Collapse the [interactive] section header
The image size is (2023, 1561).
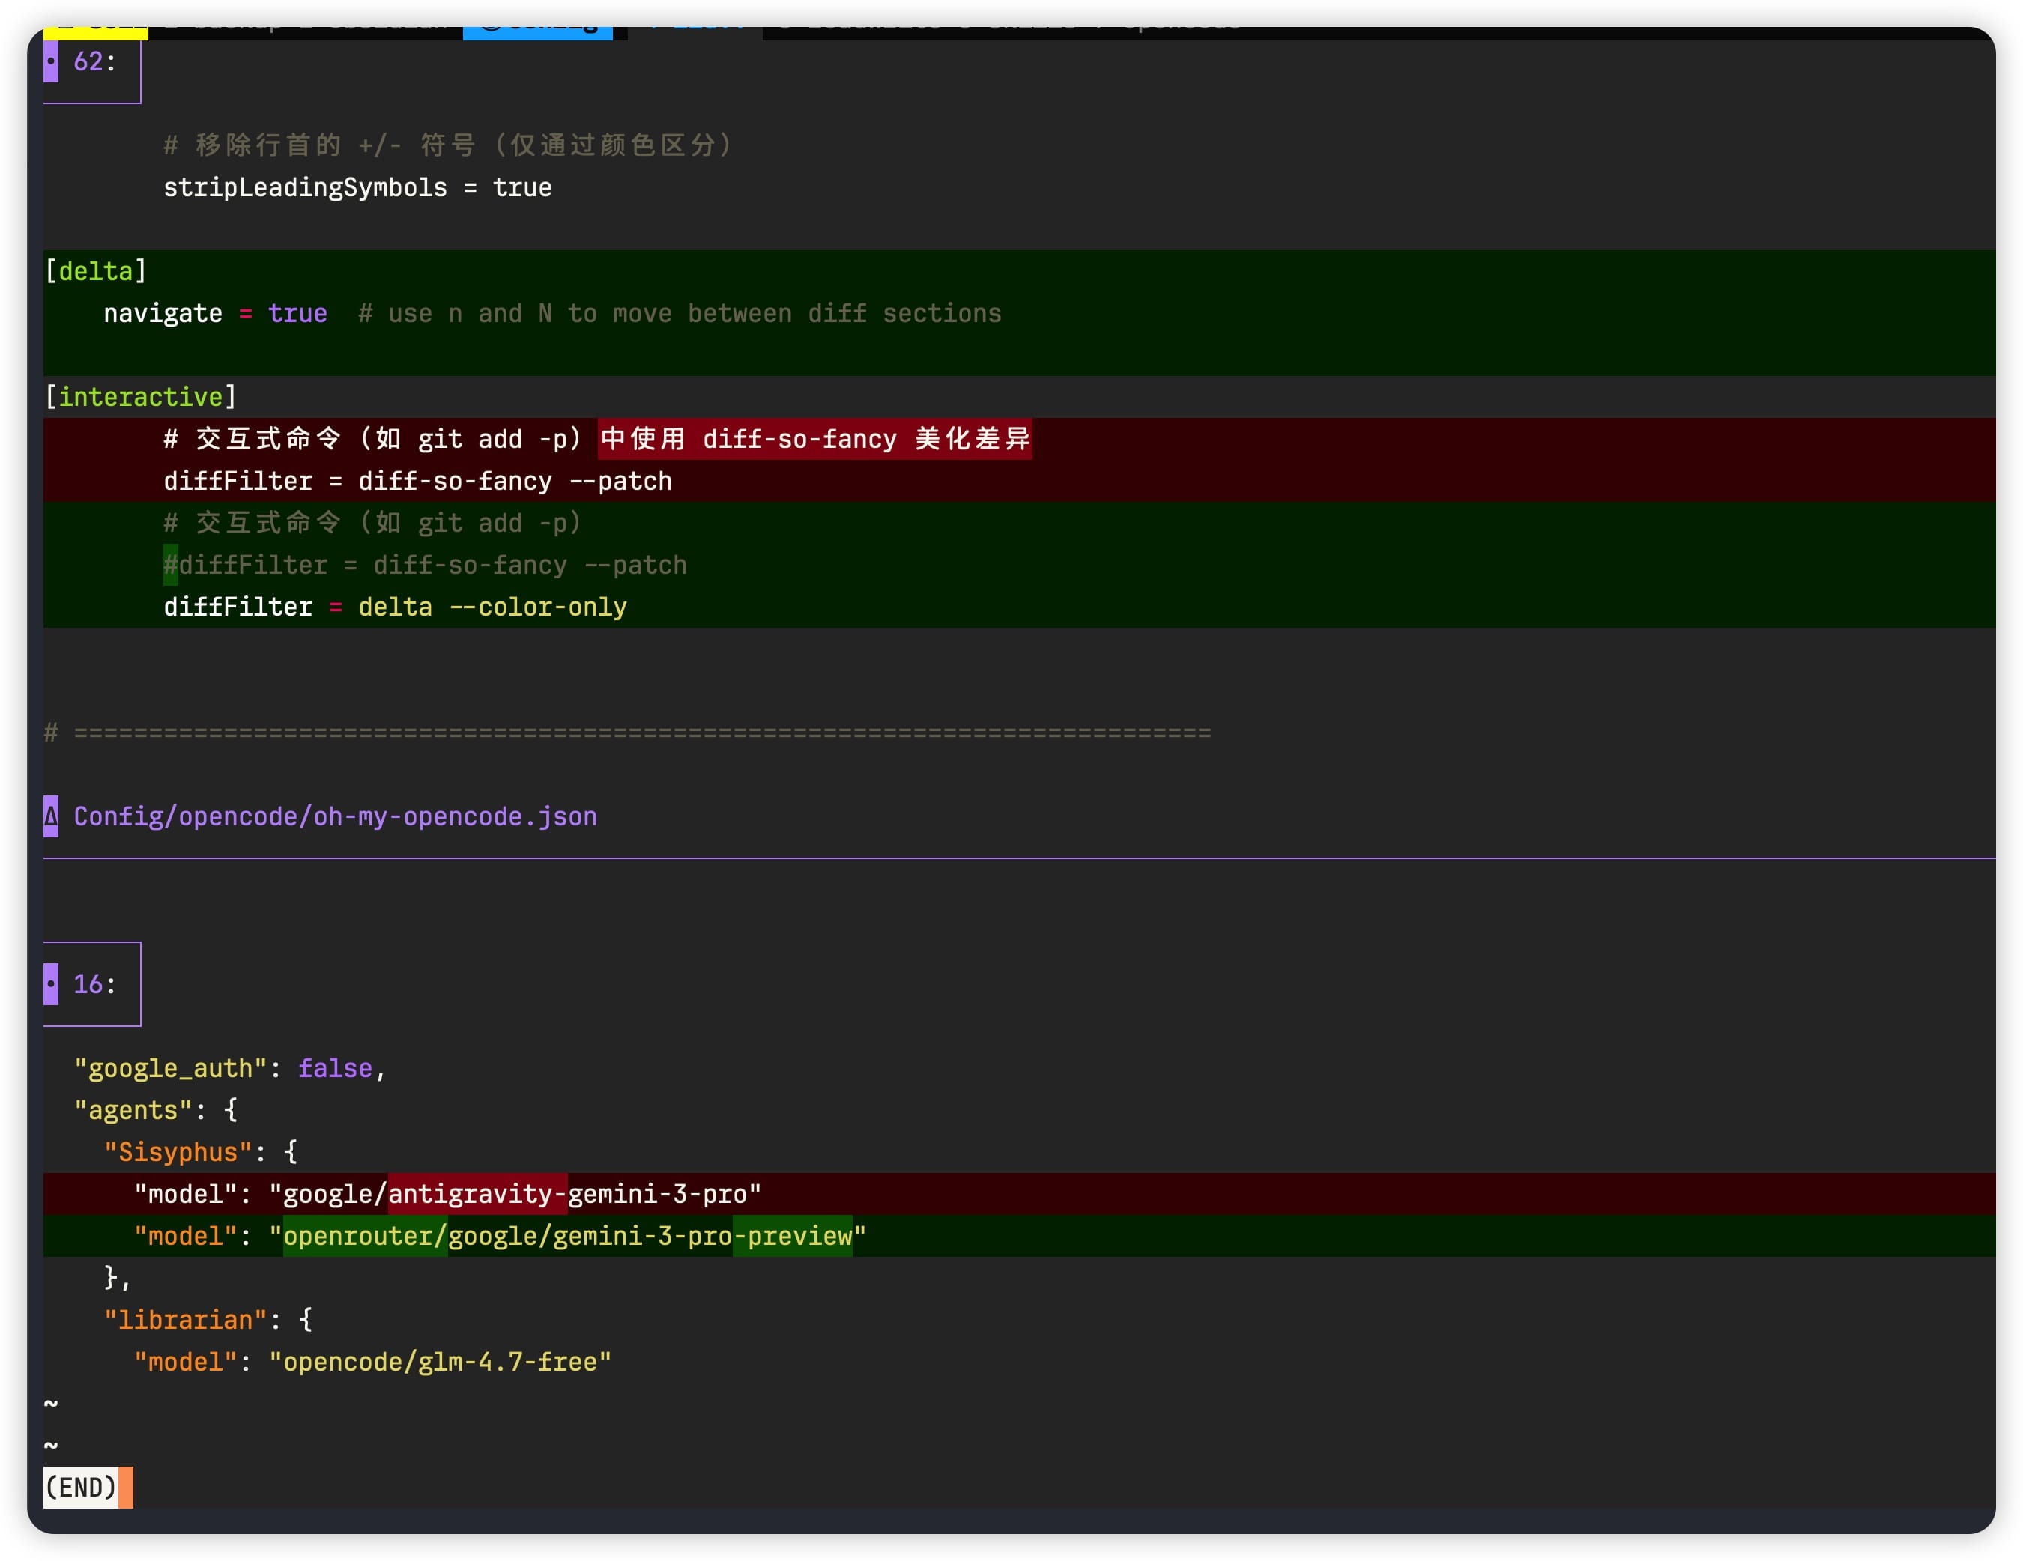coord(140,396)
